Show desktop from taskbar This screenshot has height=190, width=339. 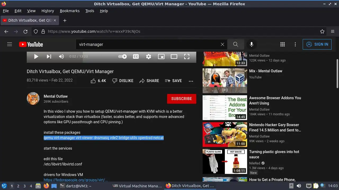tap(54, 186)
